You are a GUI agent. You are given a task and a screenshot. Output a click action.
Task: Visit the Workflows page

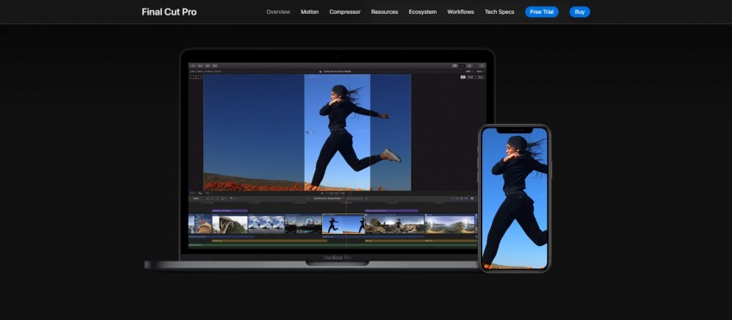461,12
